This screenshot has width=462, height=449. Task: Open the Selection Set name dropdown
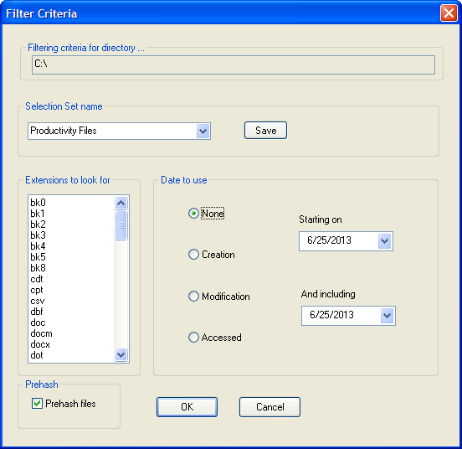point(203,131)
